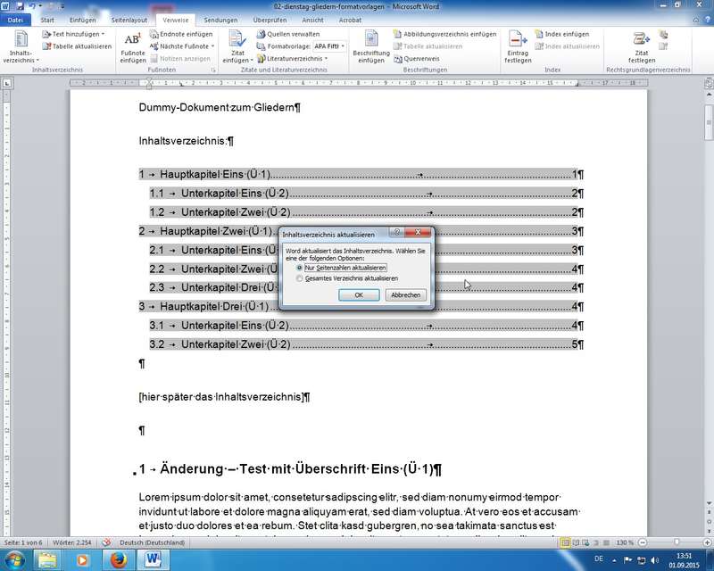
Task: Click the Eintrag festlegen icon
Action: coord(518,45)
